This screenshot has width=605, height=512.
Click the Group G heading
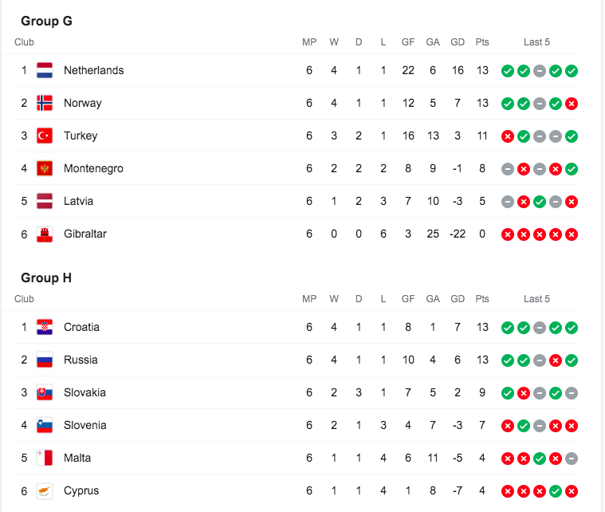coord(46,21)
